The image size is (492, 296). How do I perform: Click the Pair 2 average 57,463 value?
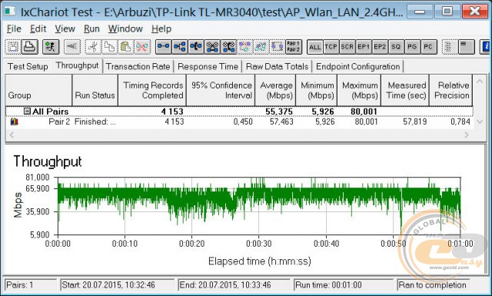click(x=281, y=121)
